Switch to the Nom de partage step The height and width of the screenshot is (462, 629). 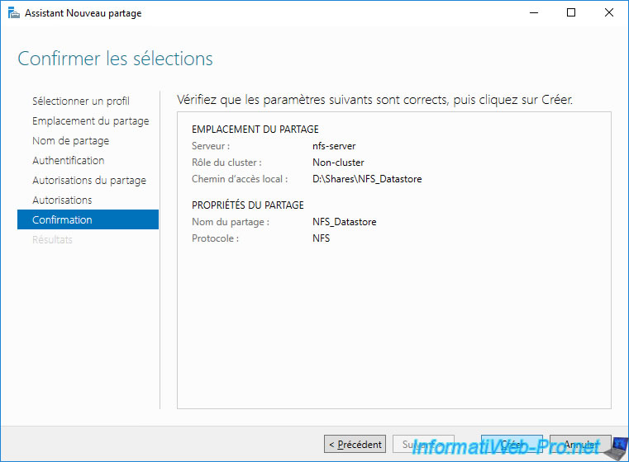coord(70,141)
